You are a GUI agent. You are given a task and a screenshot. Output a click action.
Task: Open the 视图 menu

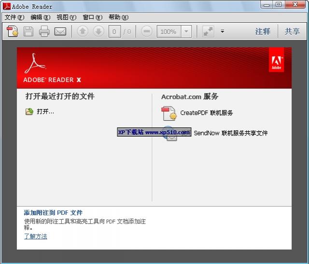click(x=66, y=17)
